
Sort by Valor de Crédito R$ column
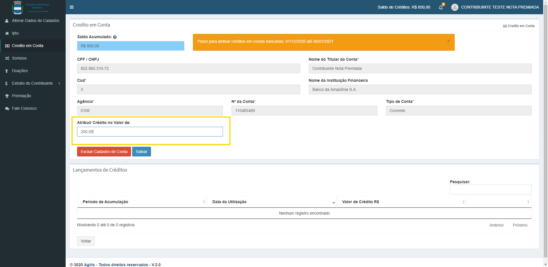(x=401, y=202)
